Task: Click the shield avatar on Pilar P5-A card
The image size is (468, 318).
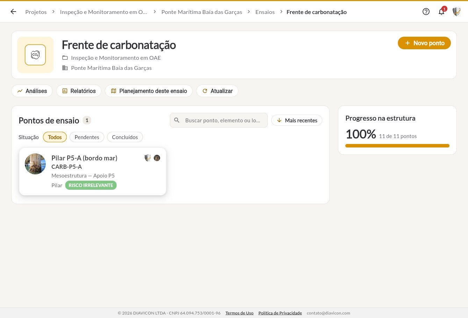Action: tap(148, 158)
